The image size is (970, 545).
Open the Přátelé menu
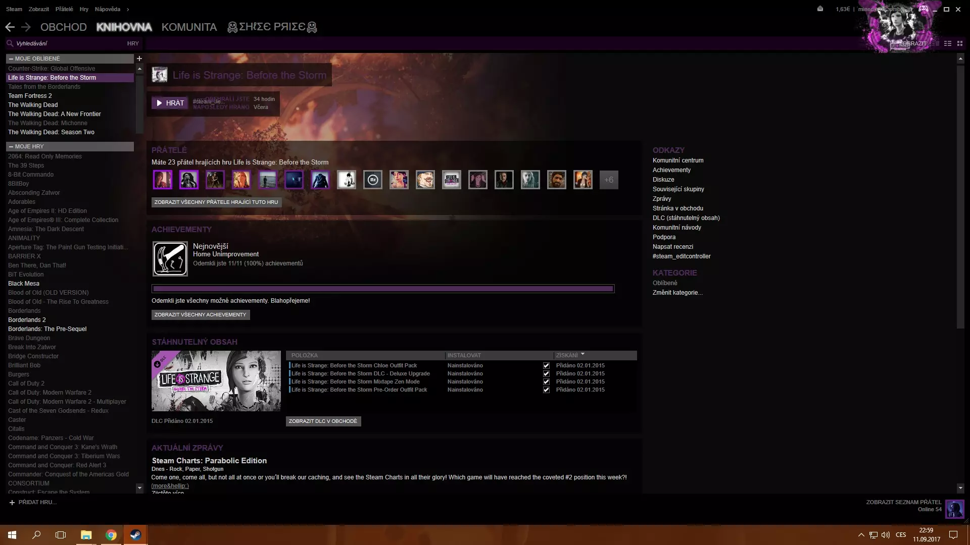pos(64,9)
